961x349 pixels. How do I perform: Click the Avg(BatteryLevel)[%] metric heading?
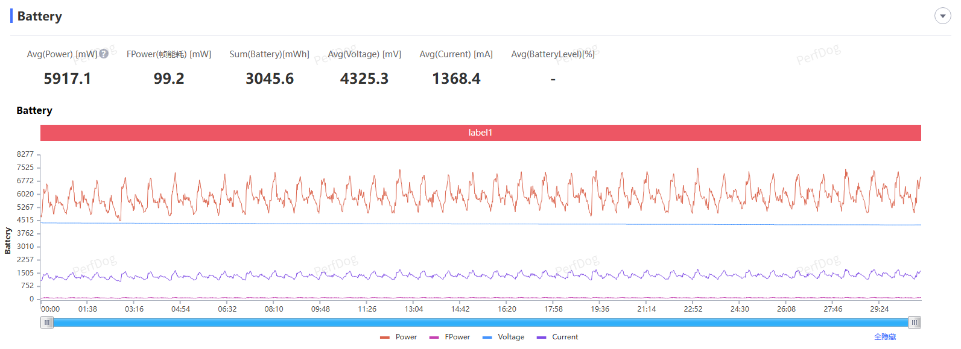[x=553, y=54]
